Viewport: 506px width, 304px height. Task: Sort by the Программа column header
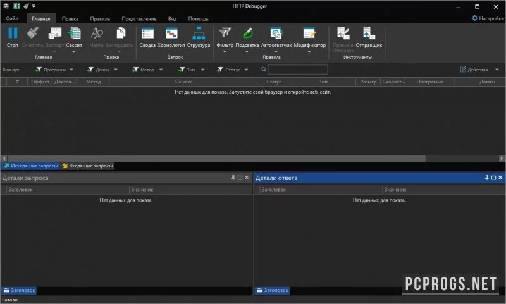tap(429, 82)
